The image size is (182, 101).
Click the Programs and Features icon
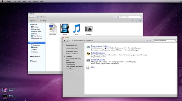click(88, 47)
